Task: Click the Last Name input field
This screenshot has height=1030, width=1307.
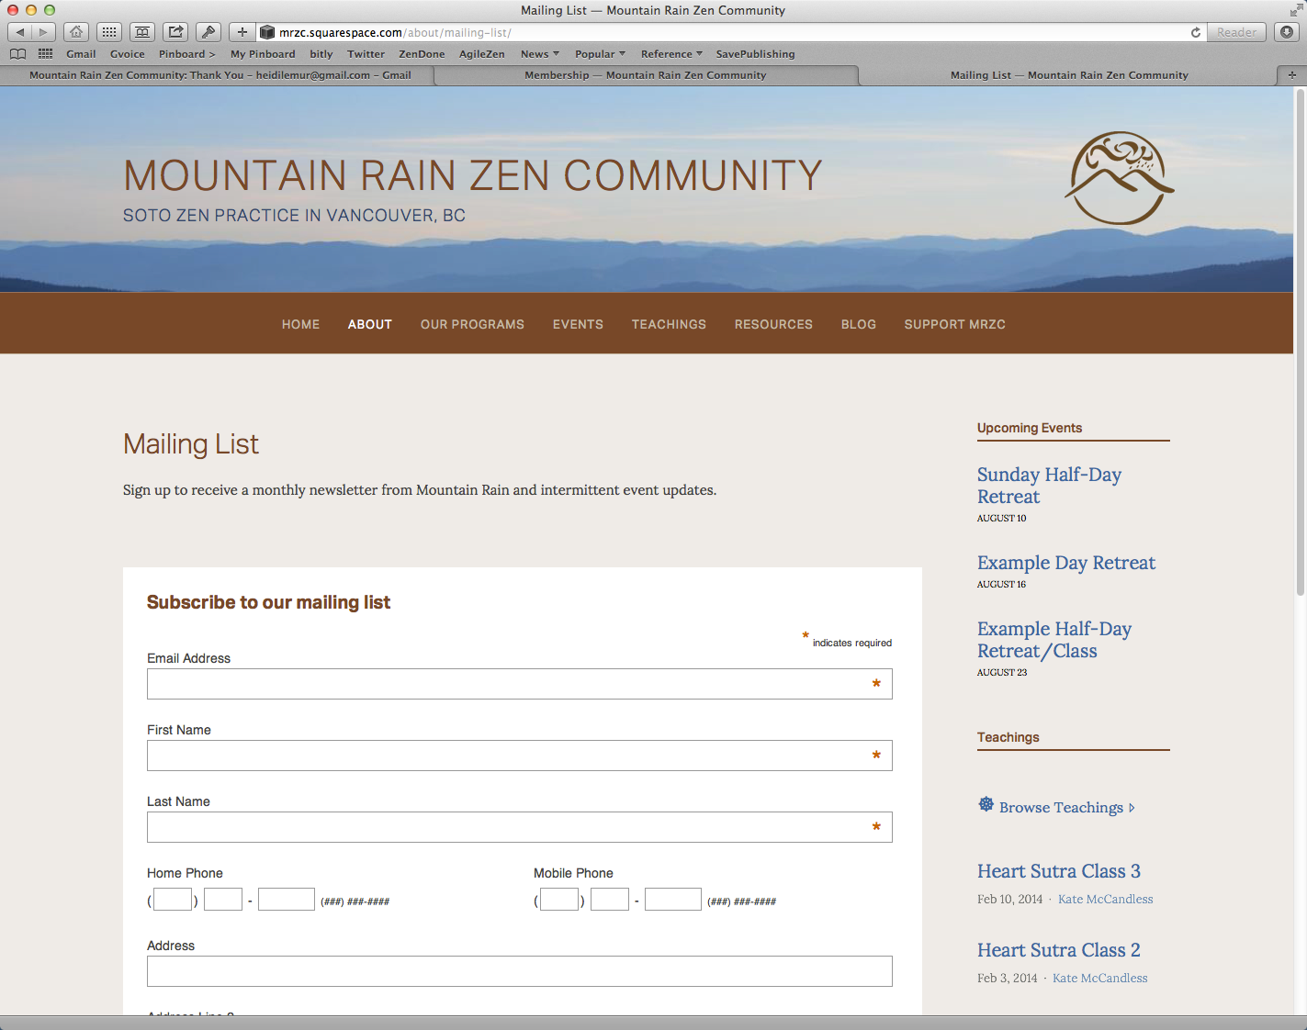Action: tap(520, 827)
